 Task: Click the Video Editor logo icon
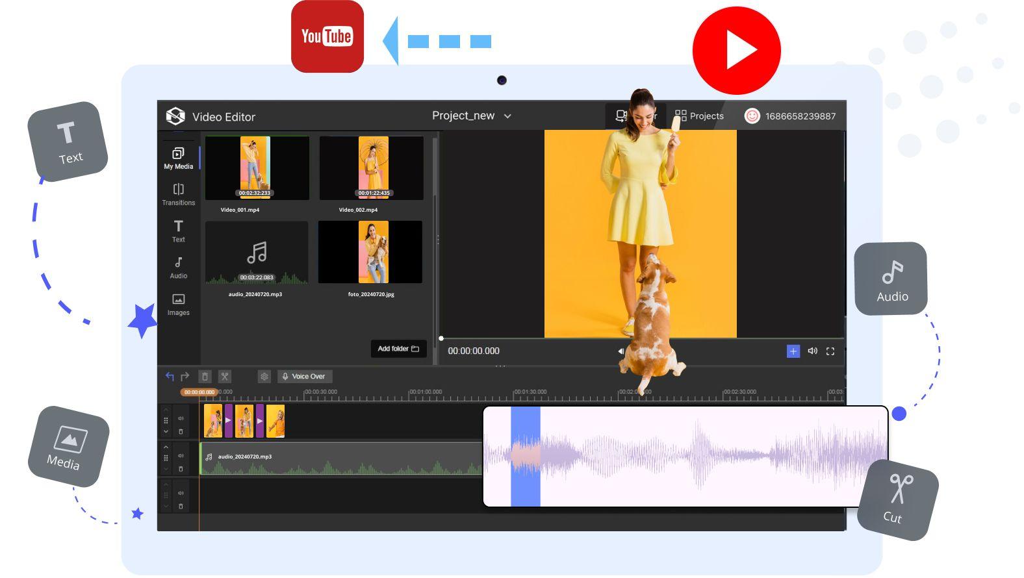(175, 116)
